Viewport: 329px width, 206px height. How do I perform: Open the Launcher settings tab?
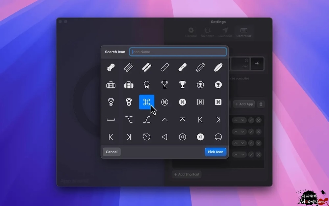click(x=225, y=32)
